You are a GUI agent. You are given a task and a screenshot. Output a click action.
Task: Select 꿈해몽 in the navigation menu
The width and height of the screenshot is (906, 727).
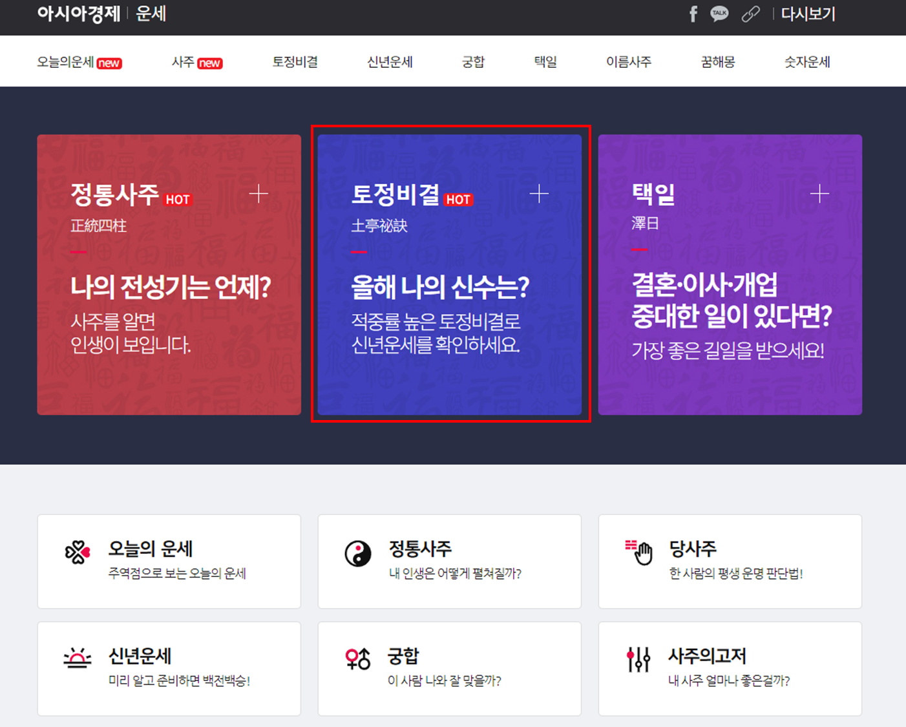tap(717, 61)
